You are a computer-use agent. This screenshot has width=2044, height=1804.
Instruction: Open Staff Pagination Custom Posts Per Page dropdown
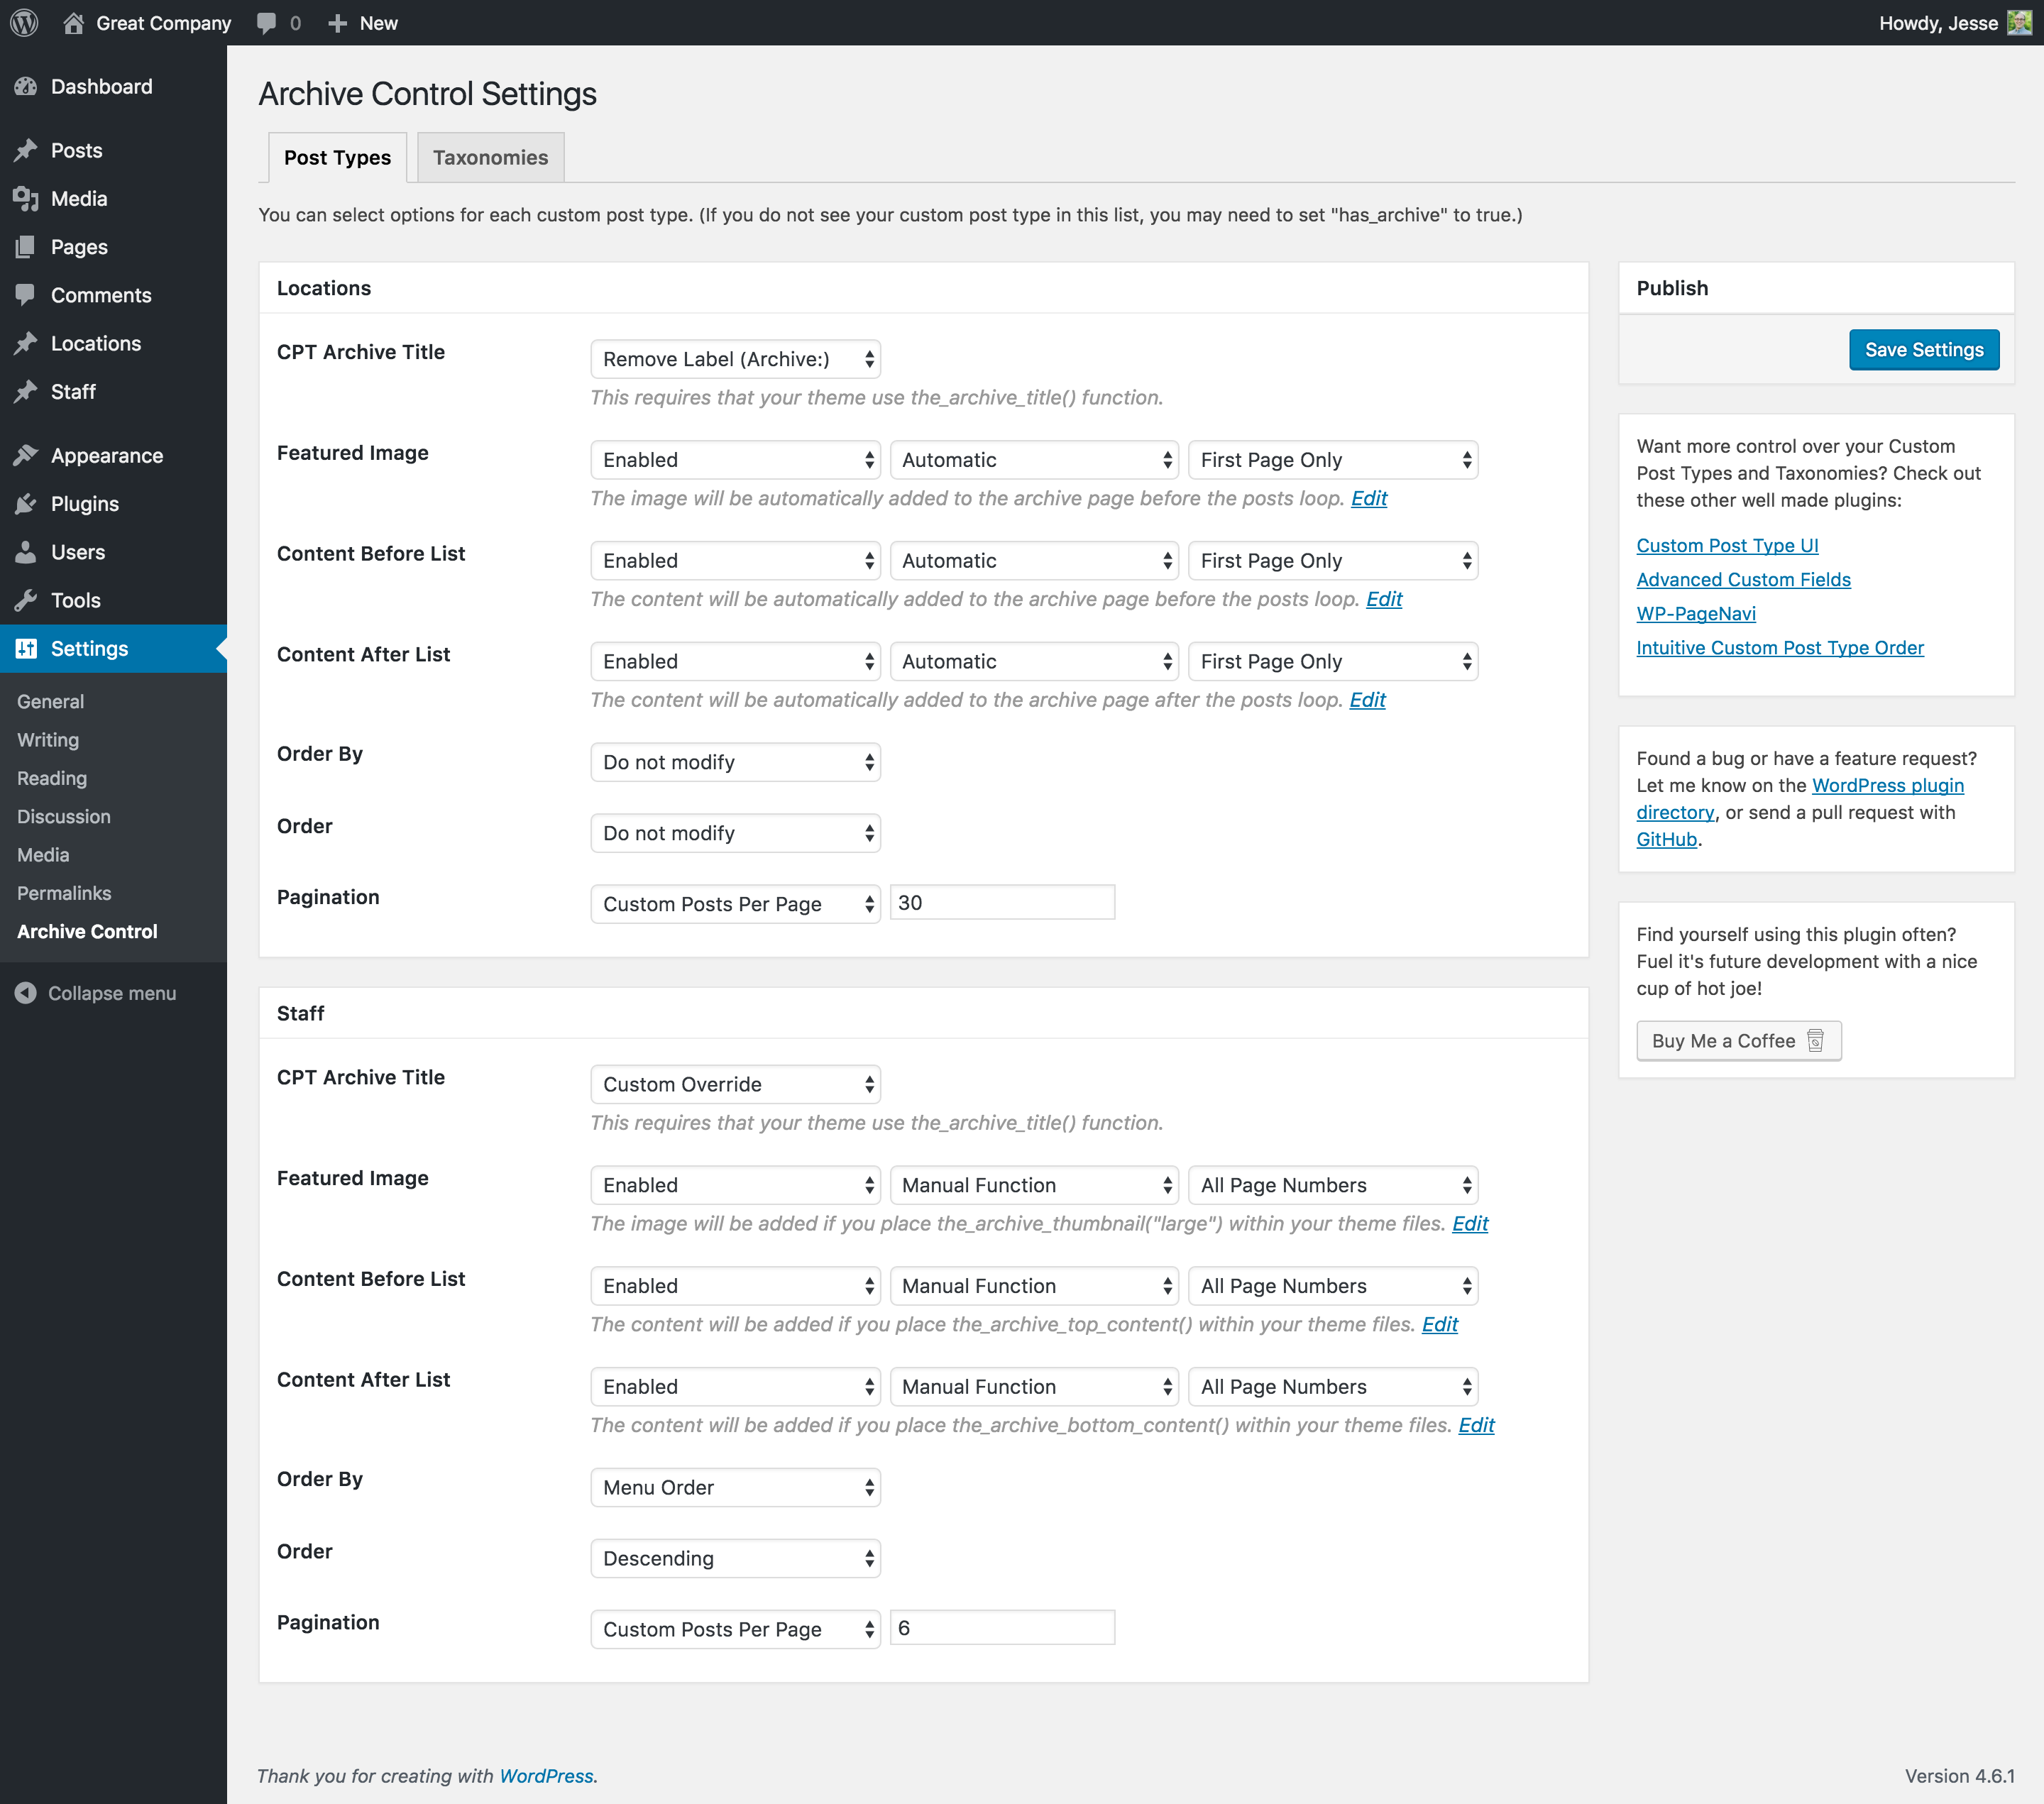pyautogui.click(x=735, y=1629)
